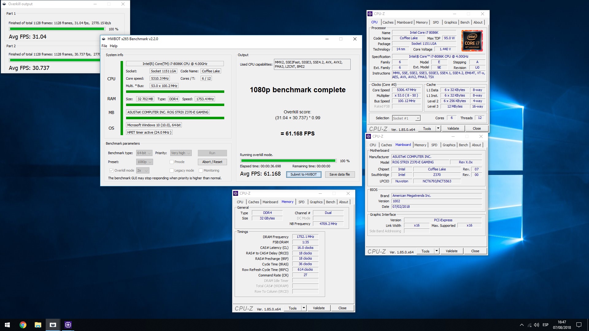This screenshot has width=589, height=331.
Task: Click the Running overkill mode progress bar
Action: pos(288,161)
